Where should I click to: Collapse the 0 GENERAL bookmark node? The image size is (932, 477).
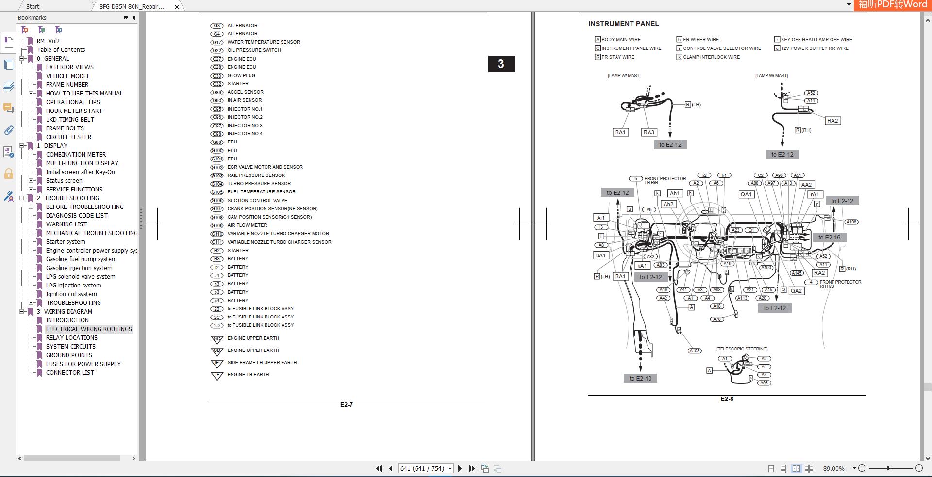click(x=22, y=58)
